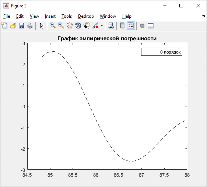The height and width of the screenshot is (187, 207).
Task: Click the Hide Plot Tools icon
Action: tap(142, 25)
